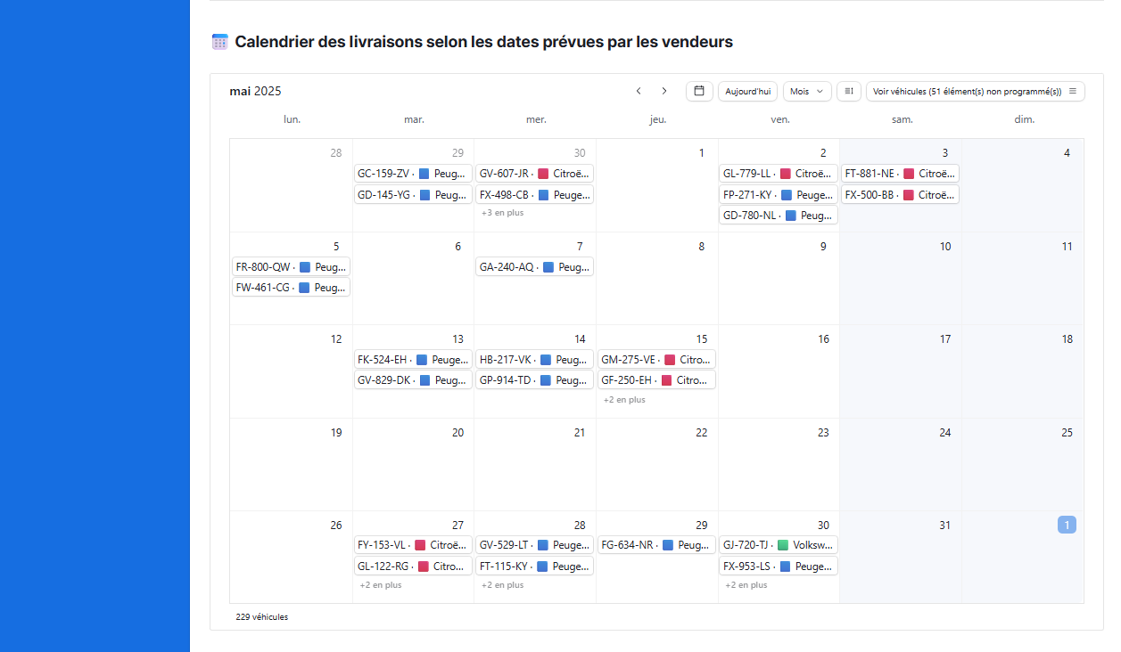Click the green swatch on GJ-720-TJ
The width and height of the screenshot is (1121, 652).
[x=783, y=545]
